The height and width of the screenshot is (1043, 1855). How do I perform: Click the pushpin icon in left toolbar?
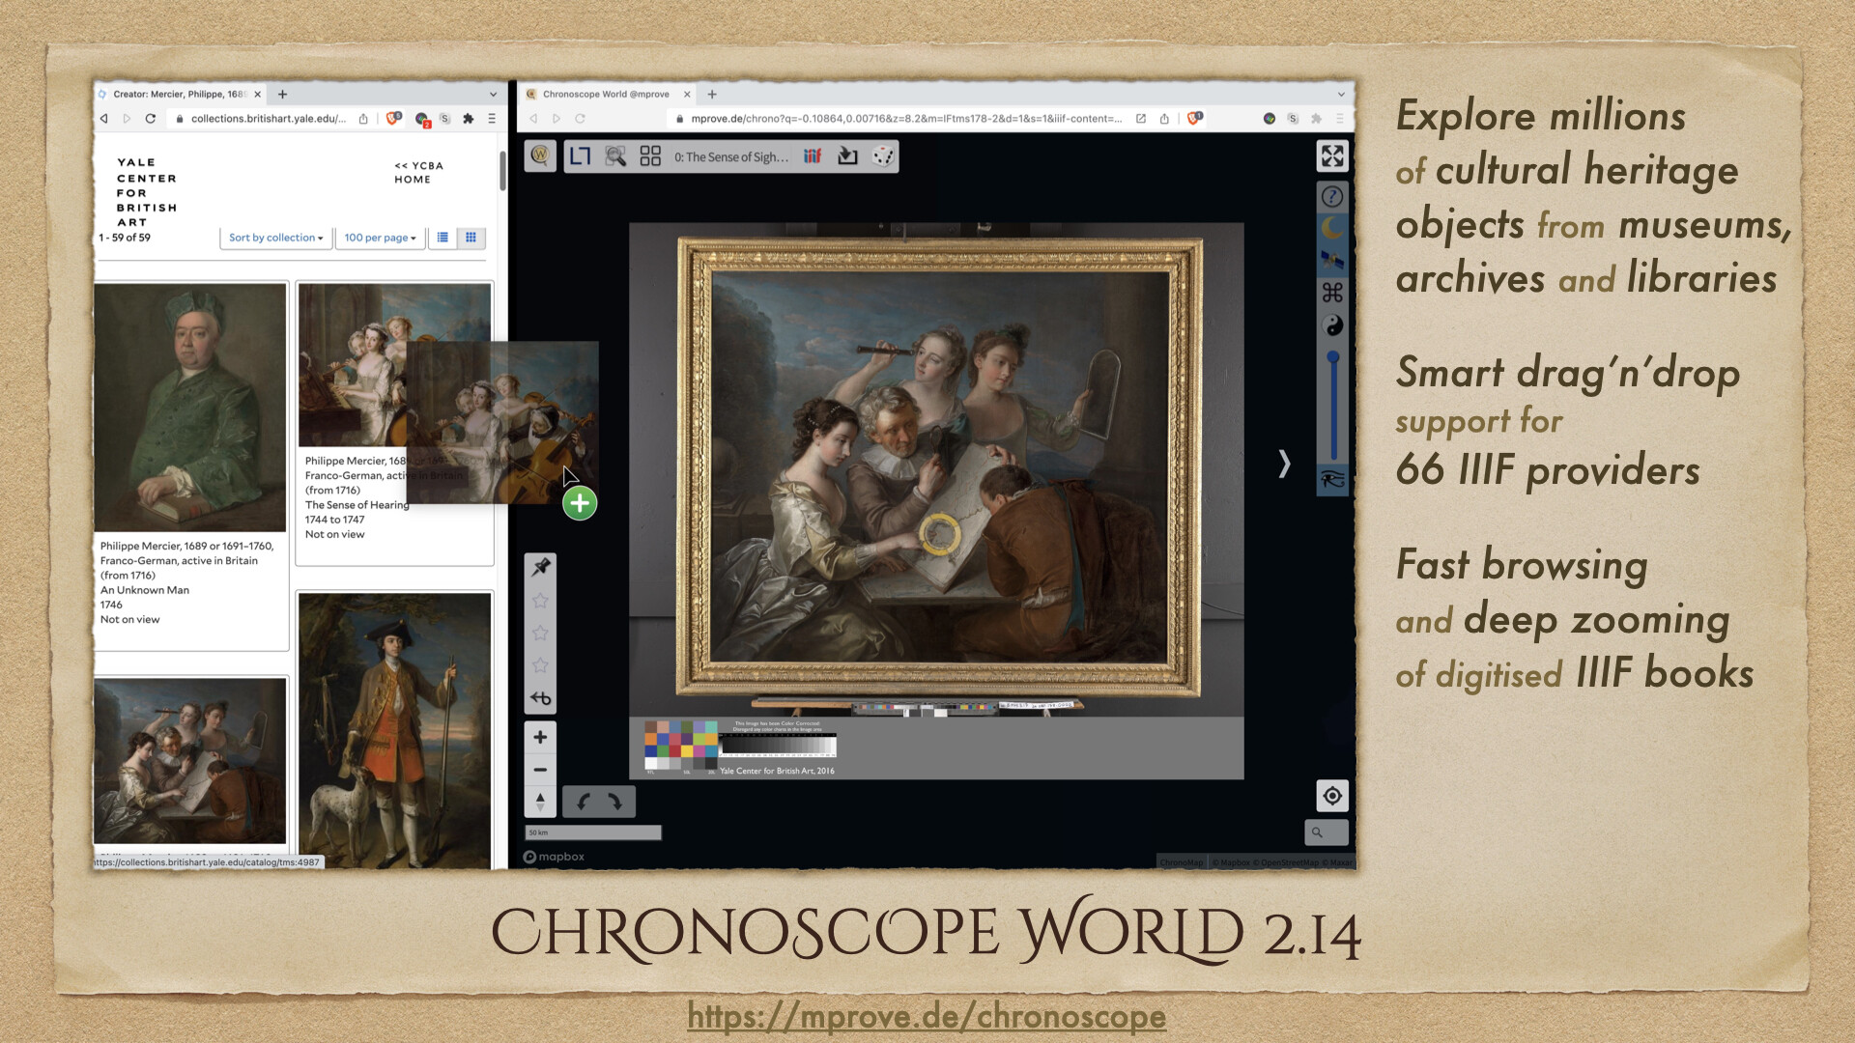pos(540,567)
